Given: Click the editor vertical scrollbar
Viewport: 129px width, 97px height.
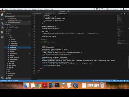Looking at the screenshot, I should click(x=128, y=63).
